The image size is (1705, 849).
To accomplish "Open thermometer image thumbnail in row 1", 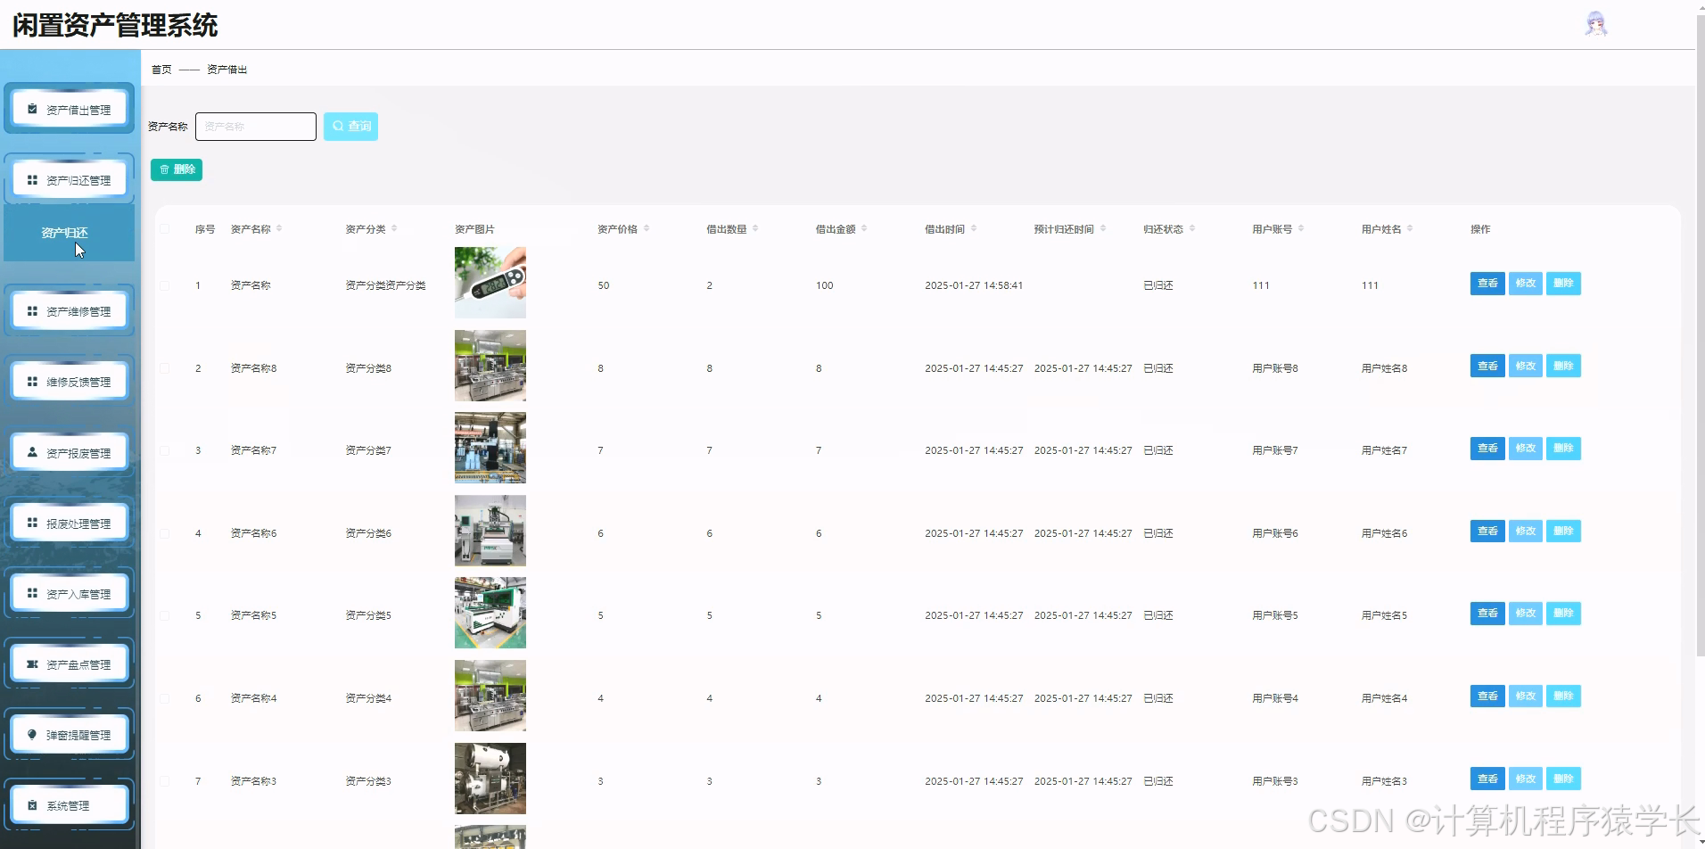I will [490, 283].
